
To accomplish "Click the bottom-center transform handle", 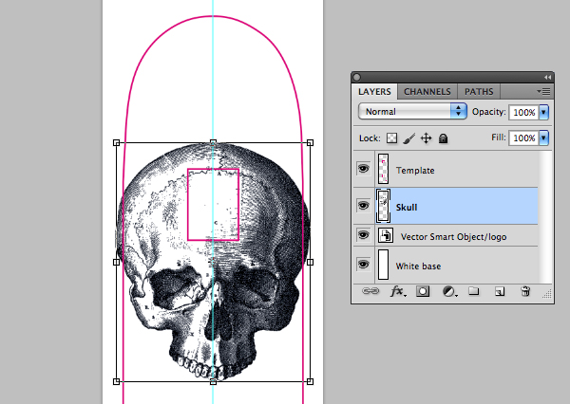I will (214, 381).
